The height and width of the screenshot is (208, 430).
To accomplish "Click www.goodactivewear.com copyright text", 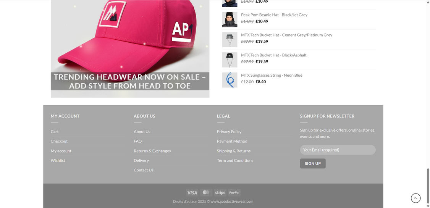I will click(232, 201).
